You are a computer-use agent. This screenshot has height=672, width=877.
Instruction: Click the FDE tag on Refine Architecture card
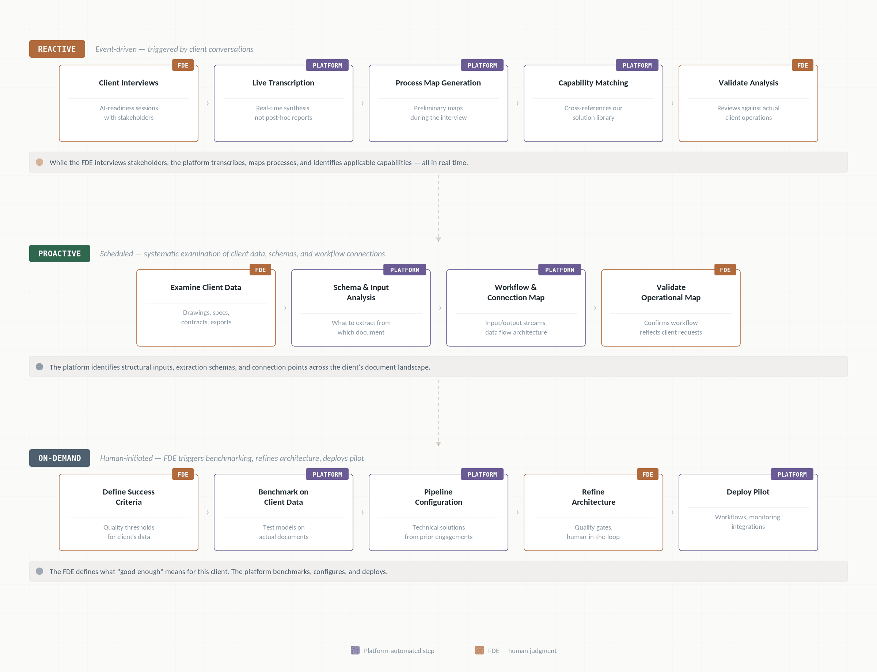647,474
